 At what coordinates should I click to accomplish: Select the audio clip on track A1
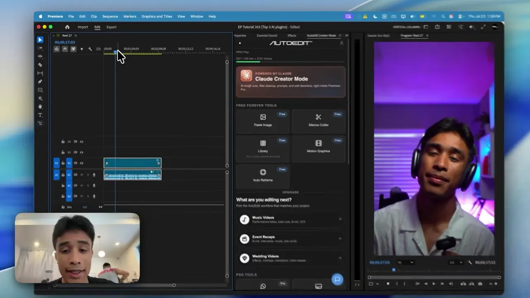pos(132,175)
